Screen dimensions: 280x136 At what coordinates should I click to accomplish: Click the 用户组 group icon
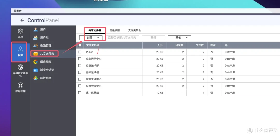36,37
